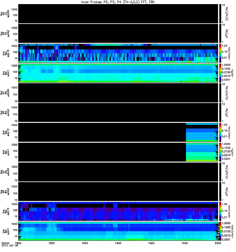Click the 'thd fbk scm1' y-axis title
The width and height of the screenshot is (236, 252).
[x=6, y=152]
